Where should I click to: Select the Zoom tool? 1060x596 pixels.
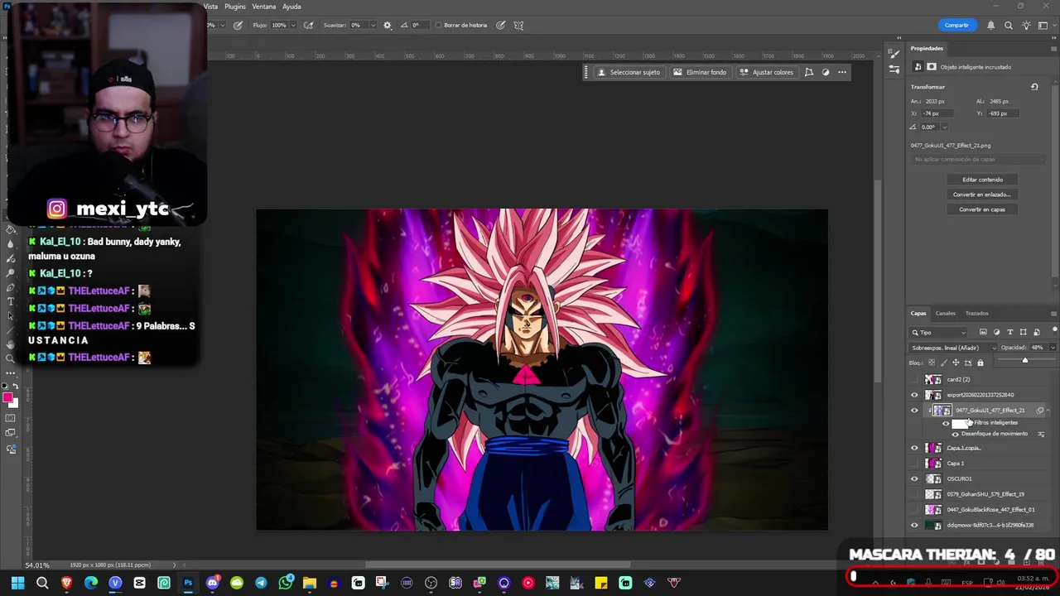pyautogui.click(x=10, y=358)
